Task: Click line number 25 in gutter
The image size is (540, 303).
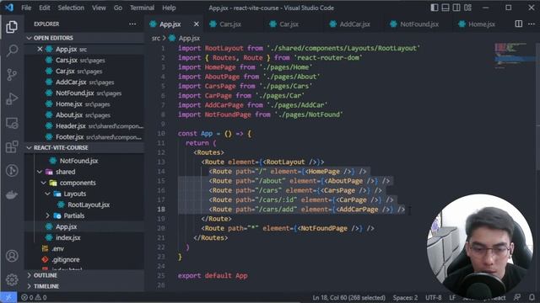Action: (161, 275)
